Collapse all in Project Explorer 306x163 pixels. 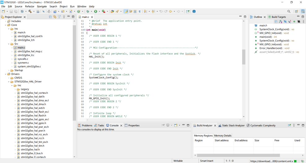pyautogui.click(x=50, y=17)
